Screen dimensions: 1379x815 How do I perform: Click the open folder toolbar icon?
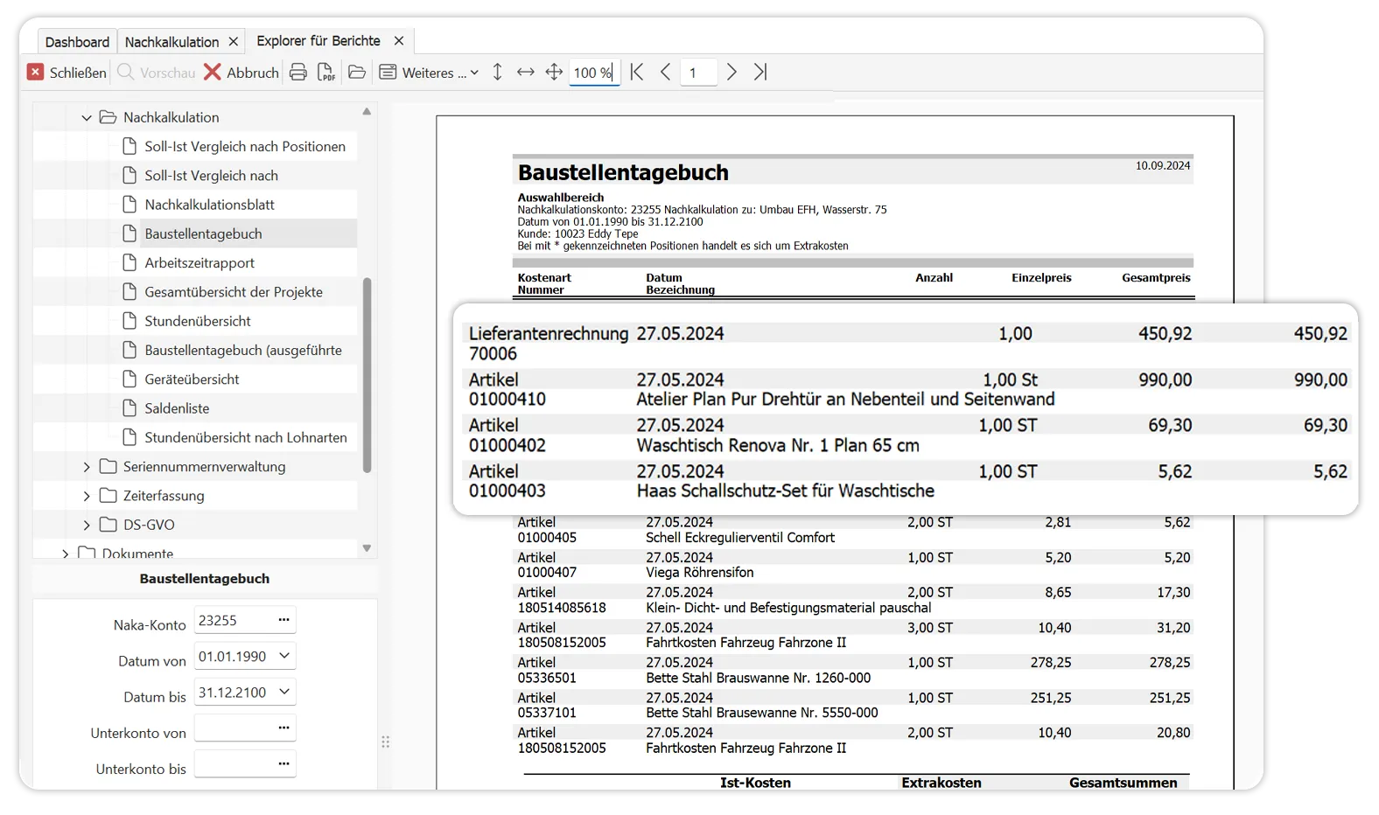357,73
